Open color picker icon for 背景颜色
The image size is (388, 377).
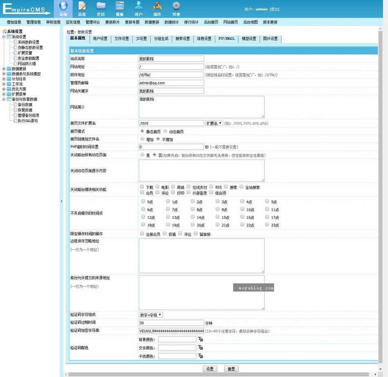tap(201, 339)
